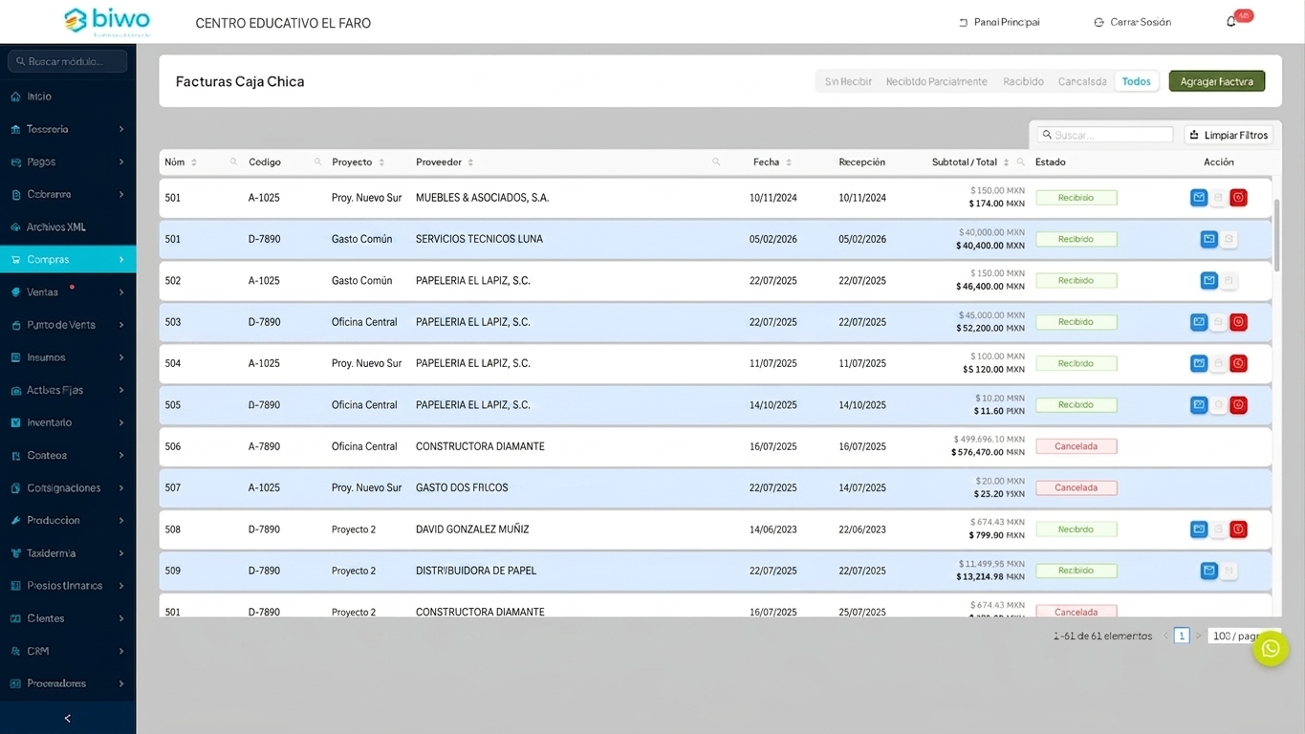Click blue envelope icon for DISTRIBUIDORA DE PAPEL row
Viewport: 1305px width, 734px height.
1208,571
